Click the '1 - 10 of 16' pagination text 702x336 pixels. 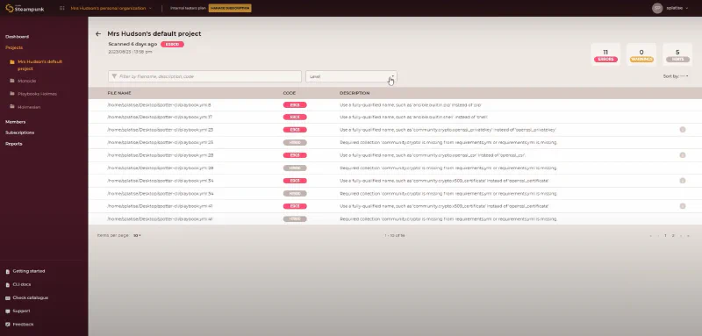[x=394, y=235]
